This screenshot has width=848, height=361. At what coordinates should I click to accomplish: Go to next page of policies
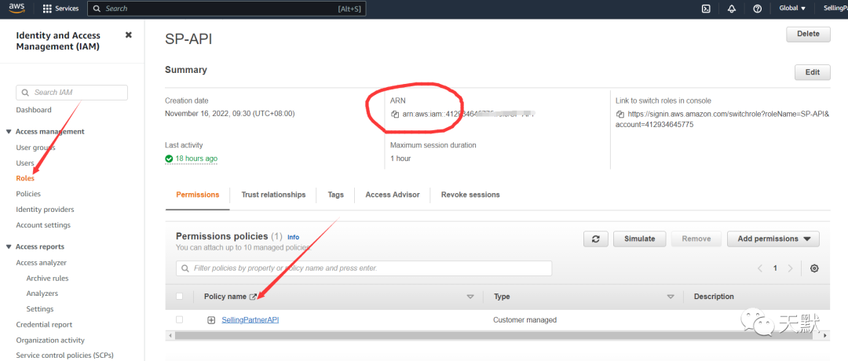click(x=790, y=268)
